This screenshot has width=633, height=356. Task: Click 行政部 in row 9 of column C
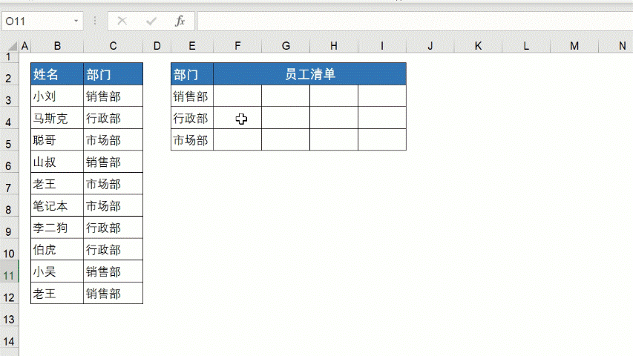click(x=113, y=227)
